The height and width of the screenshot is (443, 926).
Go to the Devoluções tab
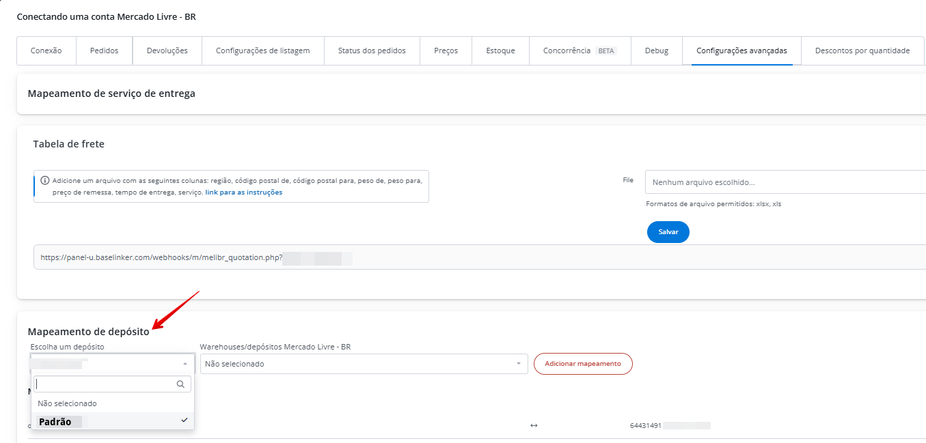point(167,51)
